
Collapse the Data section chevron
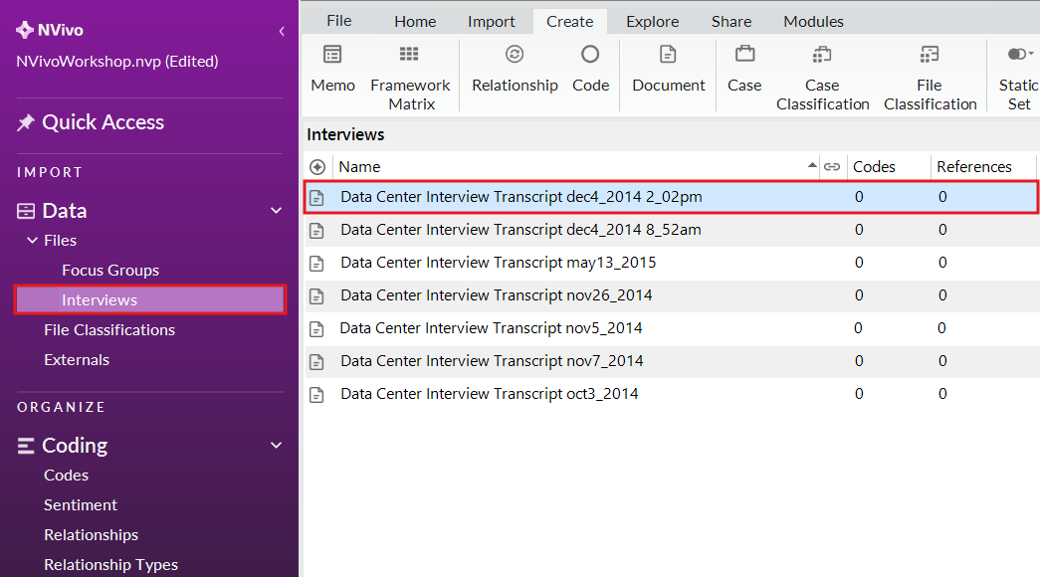[x=277, y=211]
